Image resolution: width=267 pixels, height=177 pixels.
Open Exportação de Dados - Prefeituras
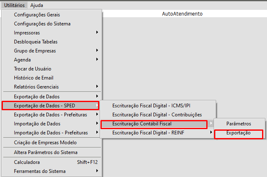click(x=52, y=115)
